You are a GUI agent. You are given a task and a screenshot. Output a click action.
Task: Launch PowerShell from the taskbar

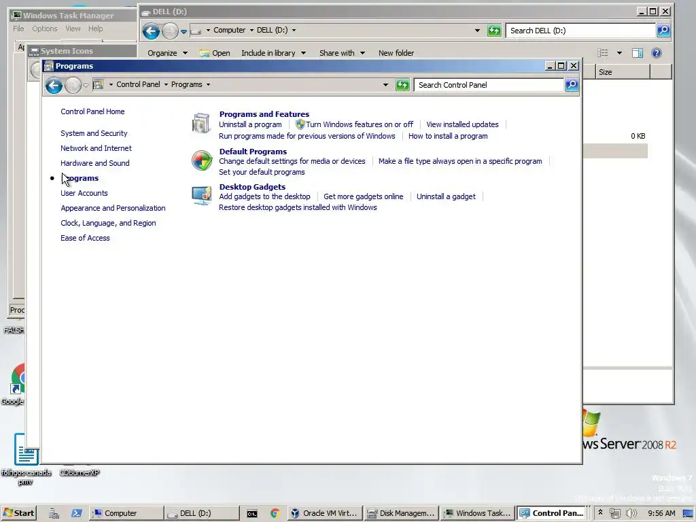[x=76, y=513]
